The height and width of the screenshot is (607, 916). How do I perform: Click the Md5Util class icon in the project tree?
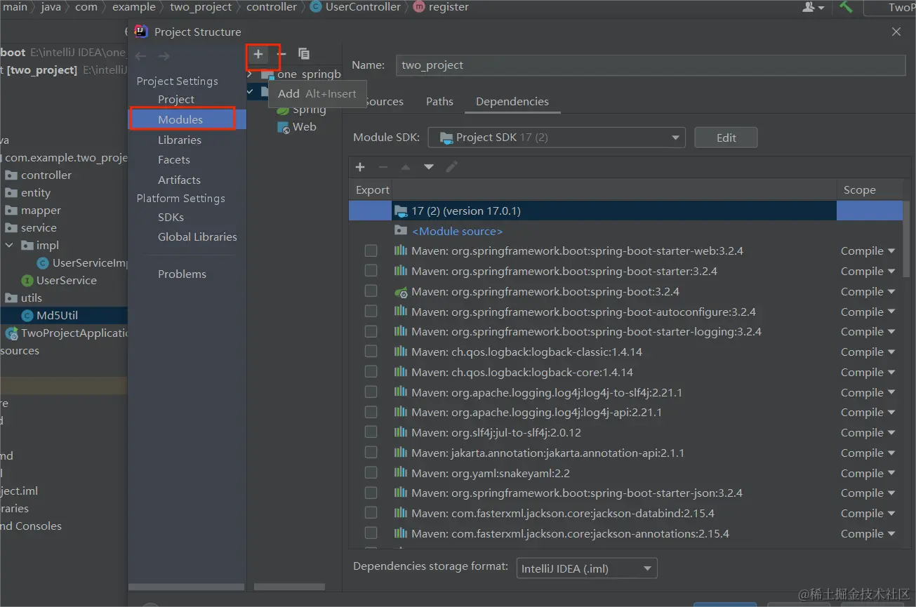point(27,316)
